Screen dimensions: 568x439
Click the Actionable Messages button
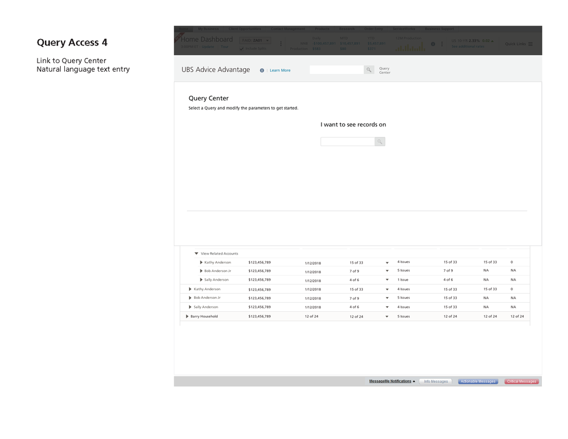click(x=478, y=382)
